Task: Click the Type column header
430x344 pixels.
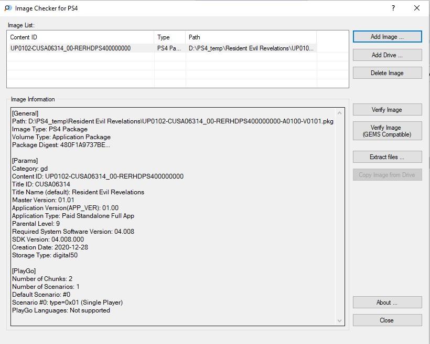Action: coord(170,37)
